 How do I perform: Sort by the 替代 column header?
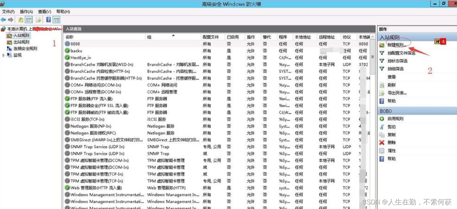coord(269,37)
